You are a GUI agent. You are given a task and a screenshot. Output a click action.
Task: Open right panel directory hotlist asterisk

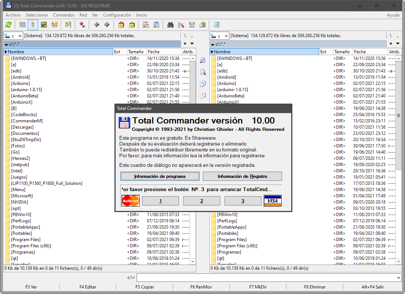click(391, 44)
